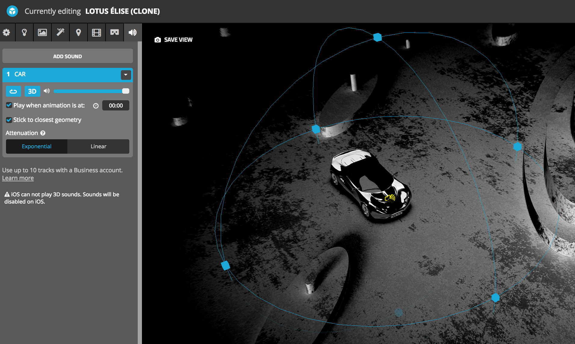Click the camera icon beside Save View
This screenshot has width=575, height=344.
(158, 40)
